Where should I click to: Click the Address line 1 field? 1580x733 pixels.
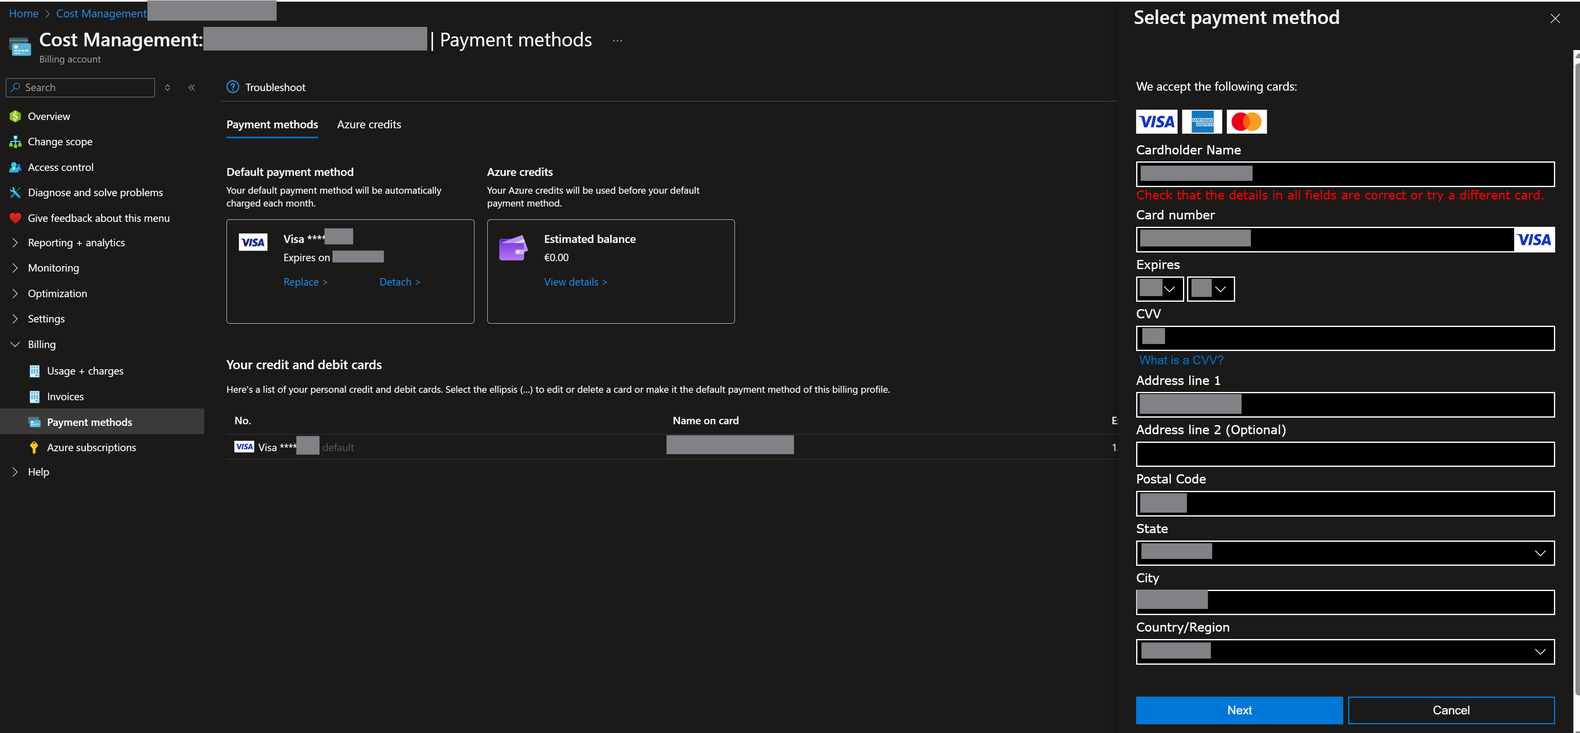[x=1345, y=404]
